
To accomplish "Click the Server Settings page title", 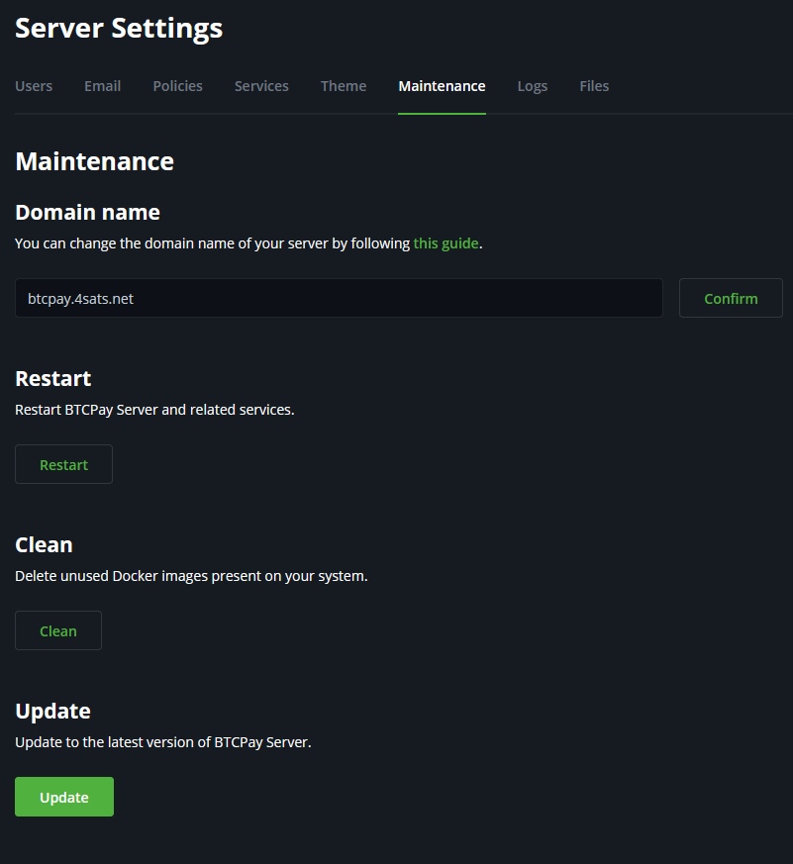I will (x=118, y=28).
